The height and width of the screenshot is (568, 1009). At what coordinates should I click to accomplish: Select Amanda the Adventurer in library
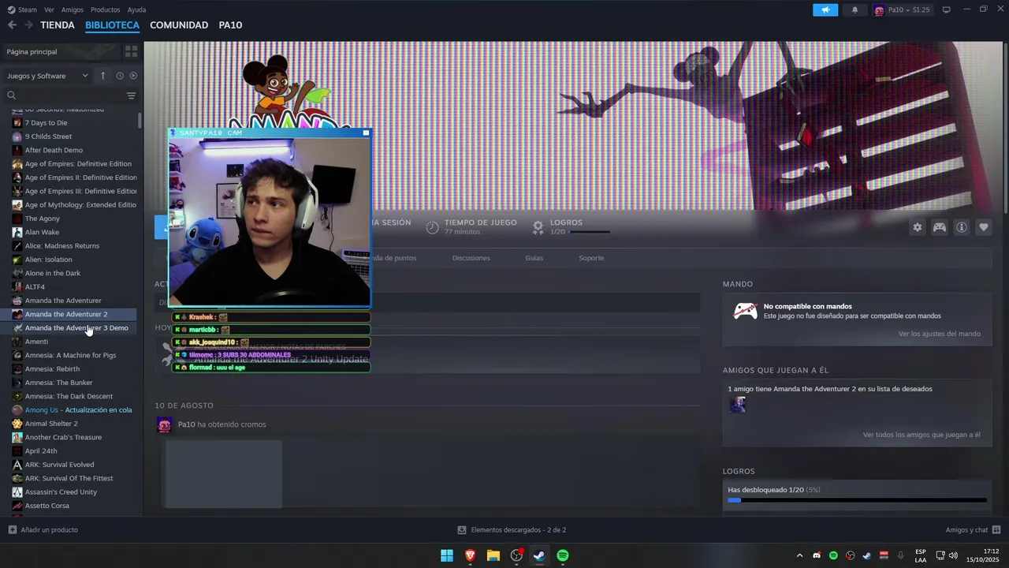[x=69, y=301]
